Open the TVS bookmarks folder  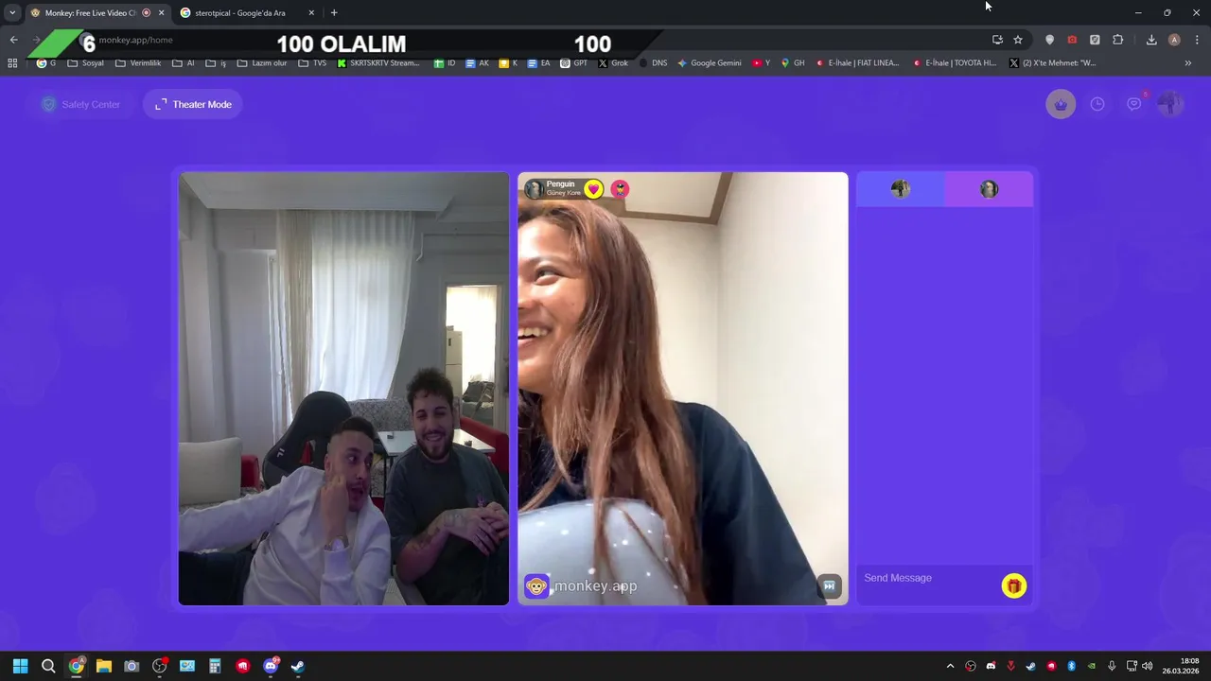pos(312,63)
